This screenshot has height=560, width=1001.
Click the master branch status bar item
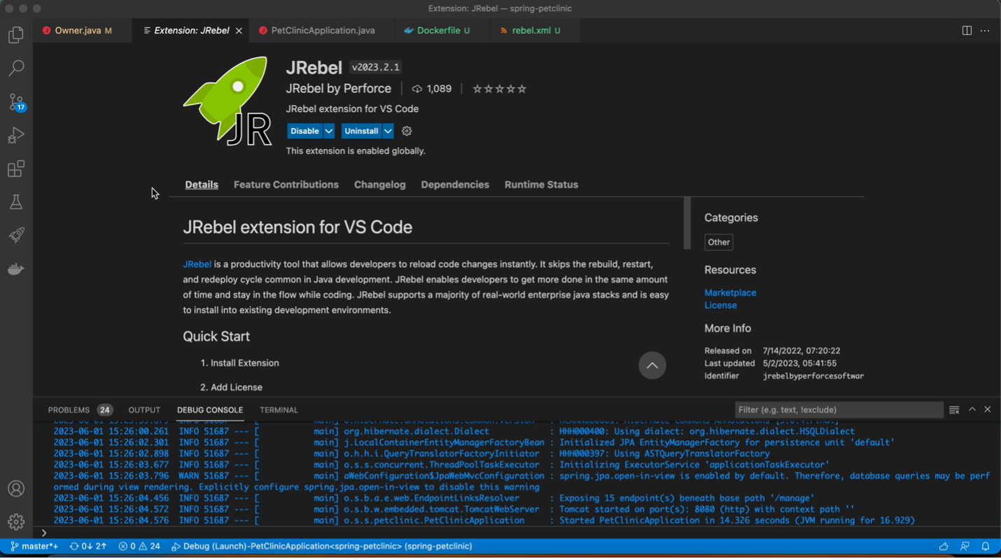34,546
